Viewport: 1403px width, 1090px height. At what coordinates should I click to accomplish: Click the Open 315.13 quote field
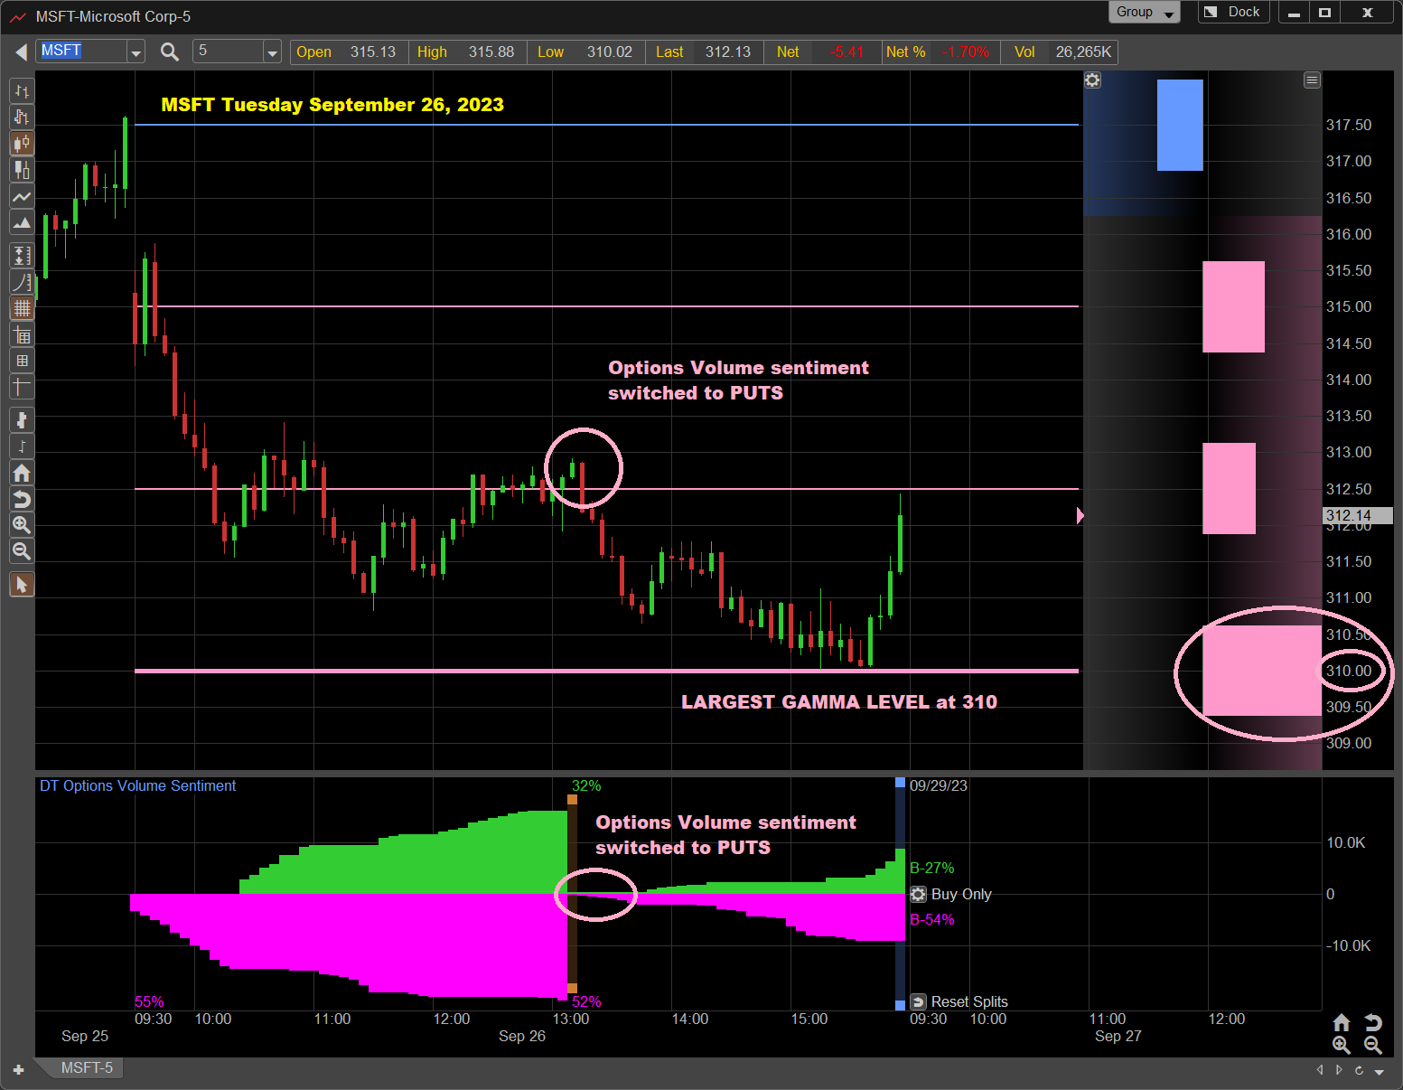click(349, 52)
